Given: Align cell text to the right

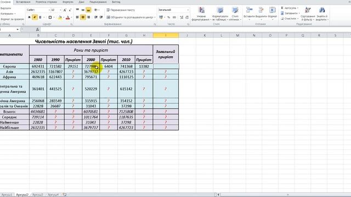Looking at the screenshot, I should [88, 17].
